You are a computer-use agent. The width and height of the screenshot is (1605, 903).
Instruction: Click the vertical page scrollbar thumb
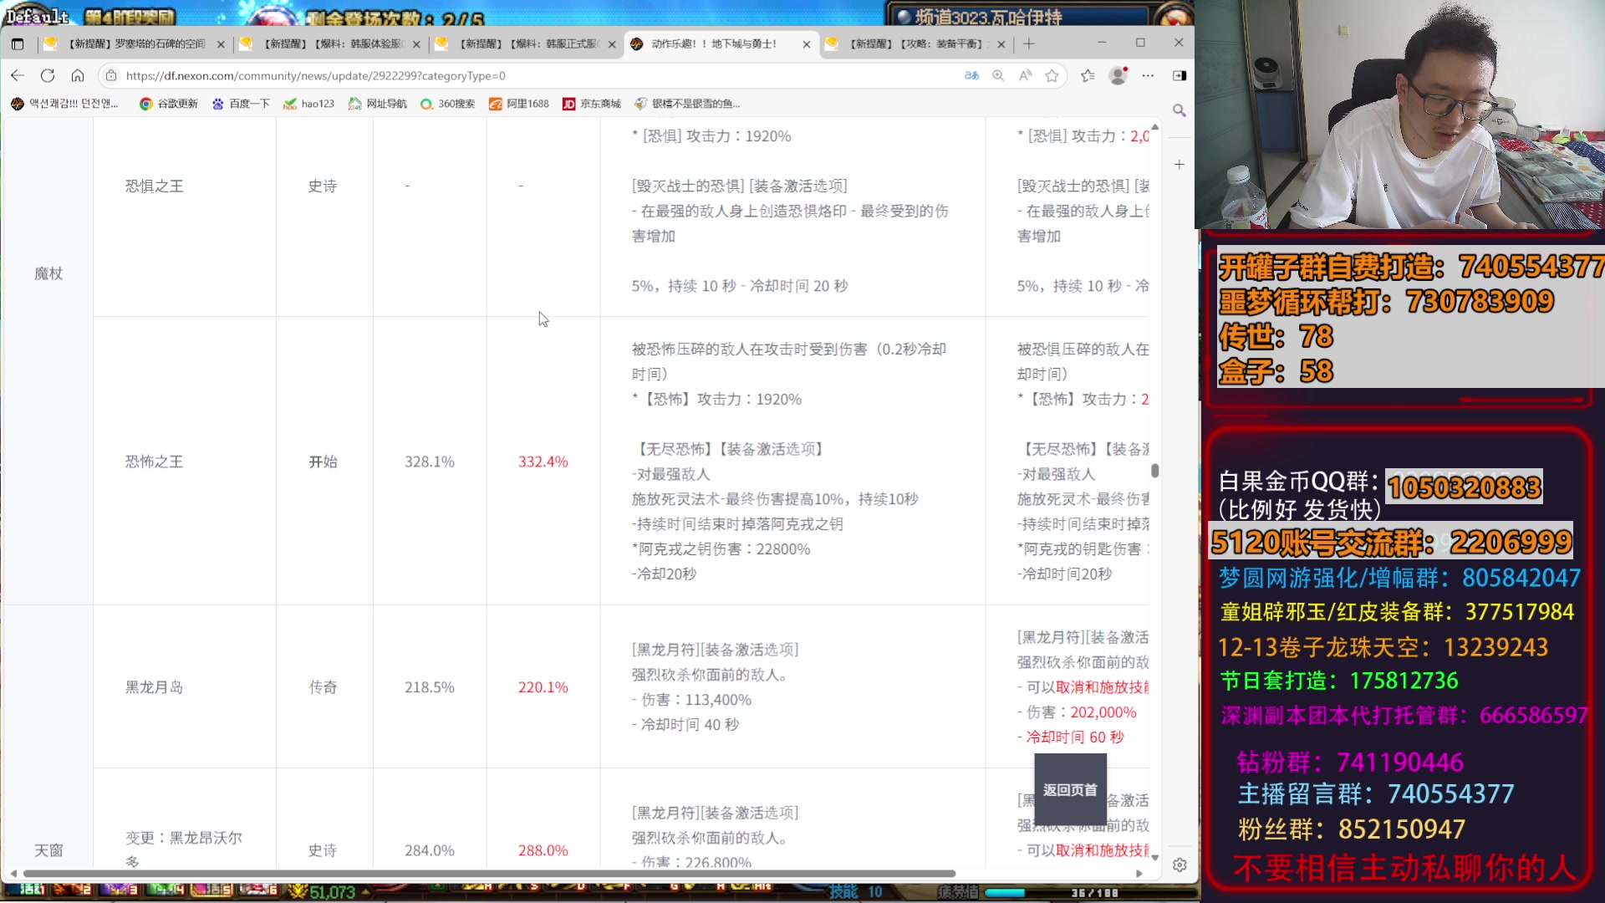[x=1154, y=471]
